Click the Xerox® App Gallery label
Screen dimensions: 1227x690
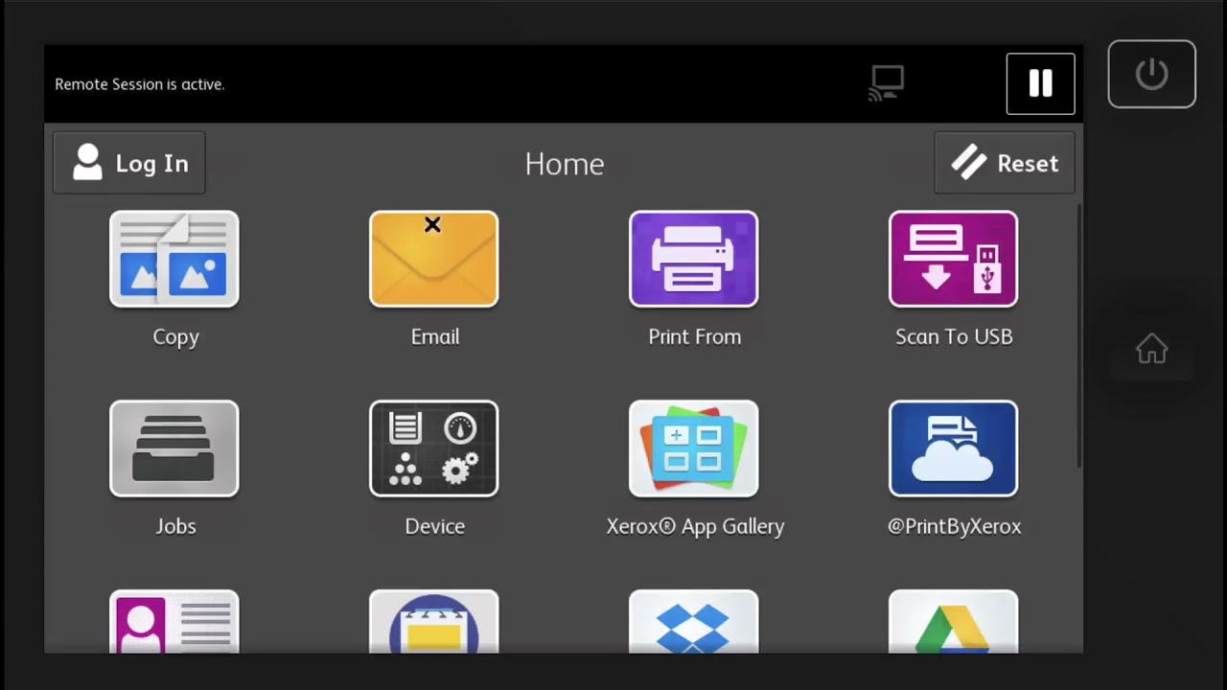(695, 526)
